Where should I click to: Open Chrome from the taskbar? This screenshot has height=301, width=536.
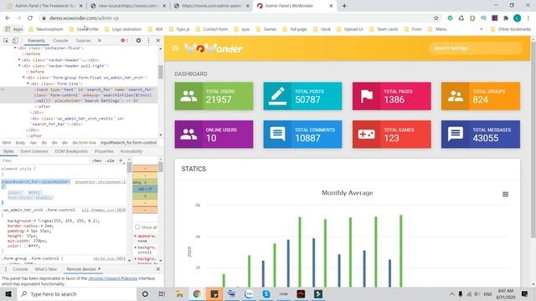(197, 293)
